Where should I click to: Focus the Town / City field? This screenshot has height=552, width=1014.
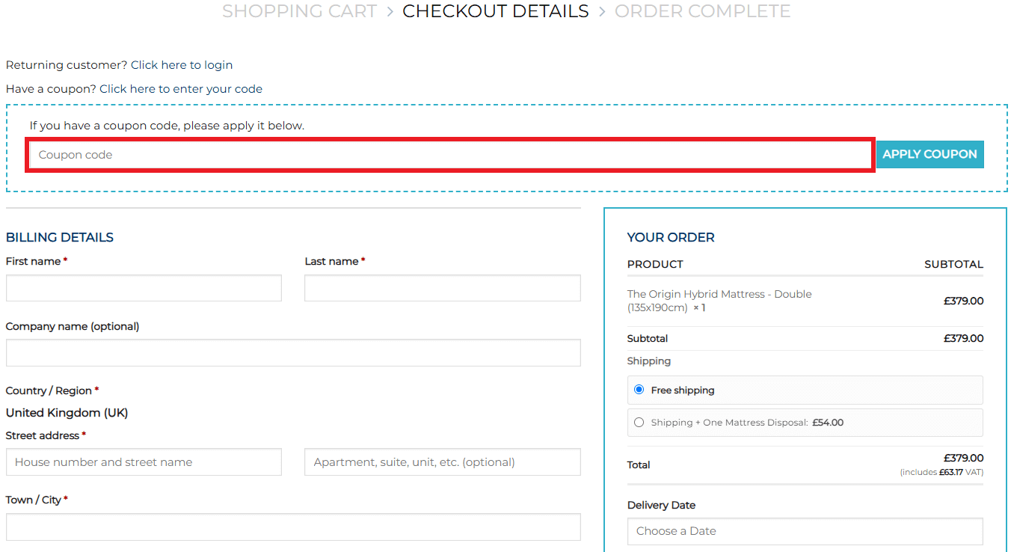(293, 527)
